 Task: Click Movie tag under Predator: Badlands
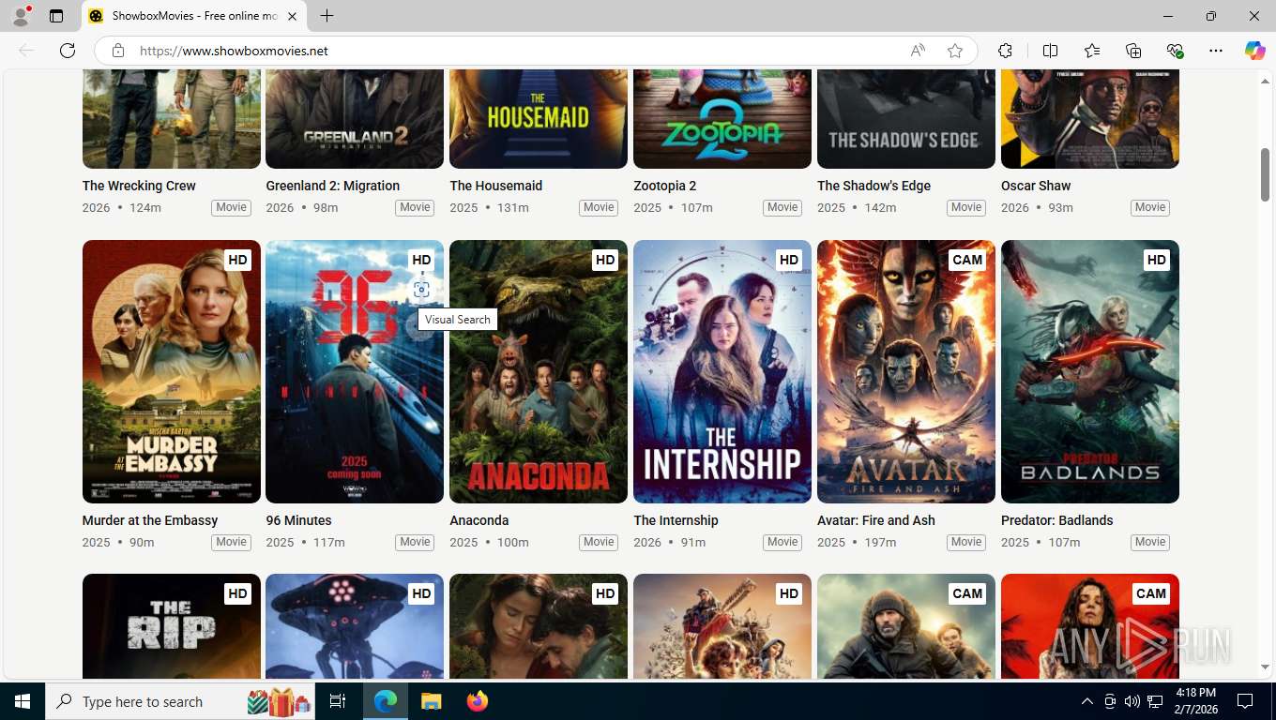[x=1150, y=542]
